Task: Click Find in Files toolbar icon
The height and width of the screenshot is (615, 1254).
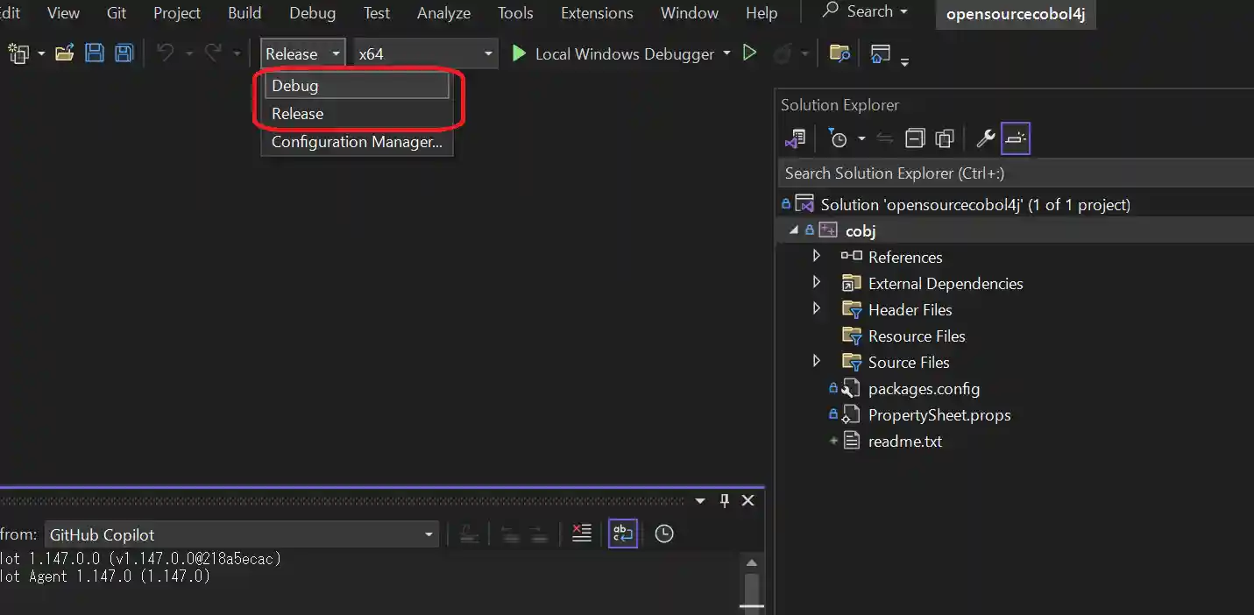Action: click(840, 53)
